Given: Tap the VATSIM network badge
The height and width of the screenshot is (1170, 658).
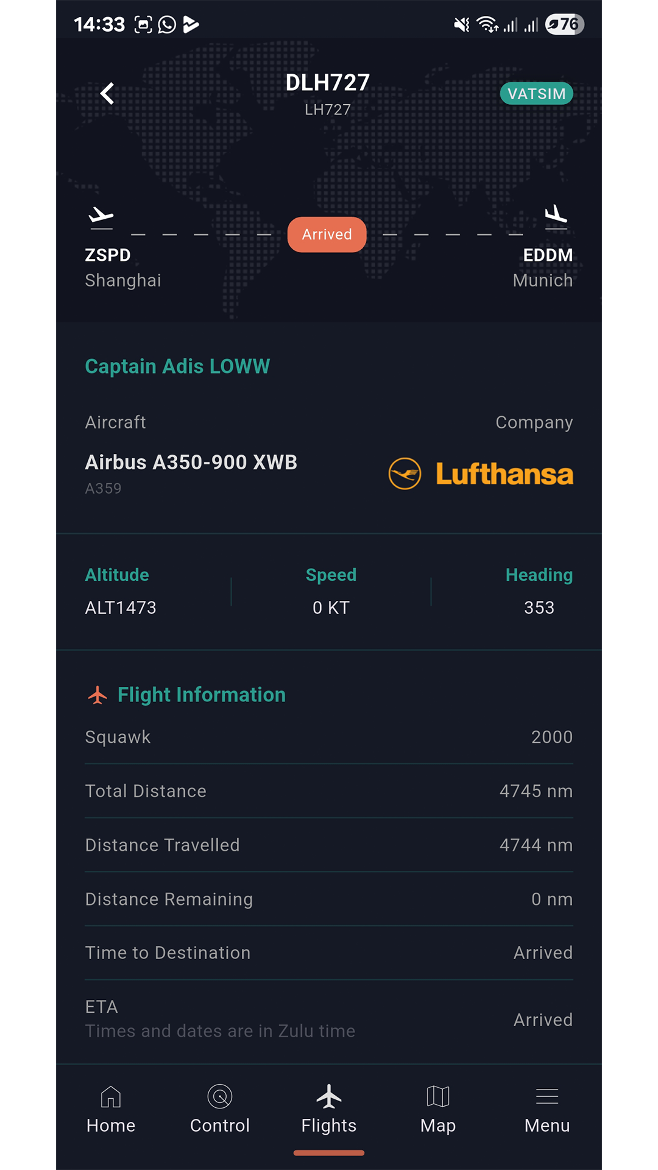Looking at the screenshot, I should pyautogui.click(x=536, y=94).
